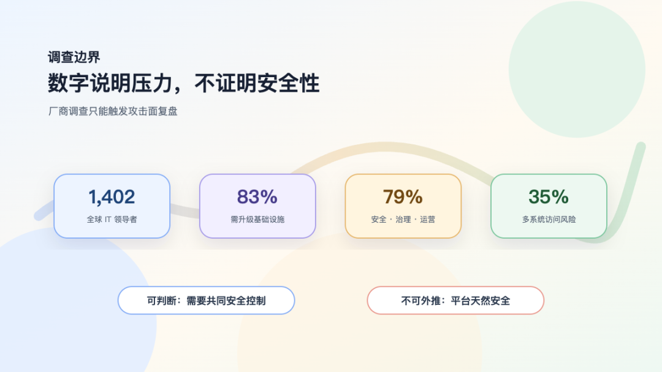Click the 不可外推：平台天然安全 pill

tap(455, 300)
